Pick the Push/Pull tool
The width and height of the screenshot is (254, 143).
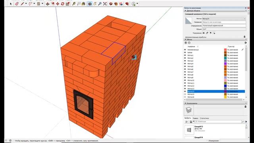(48, 4)
